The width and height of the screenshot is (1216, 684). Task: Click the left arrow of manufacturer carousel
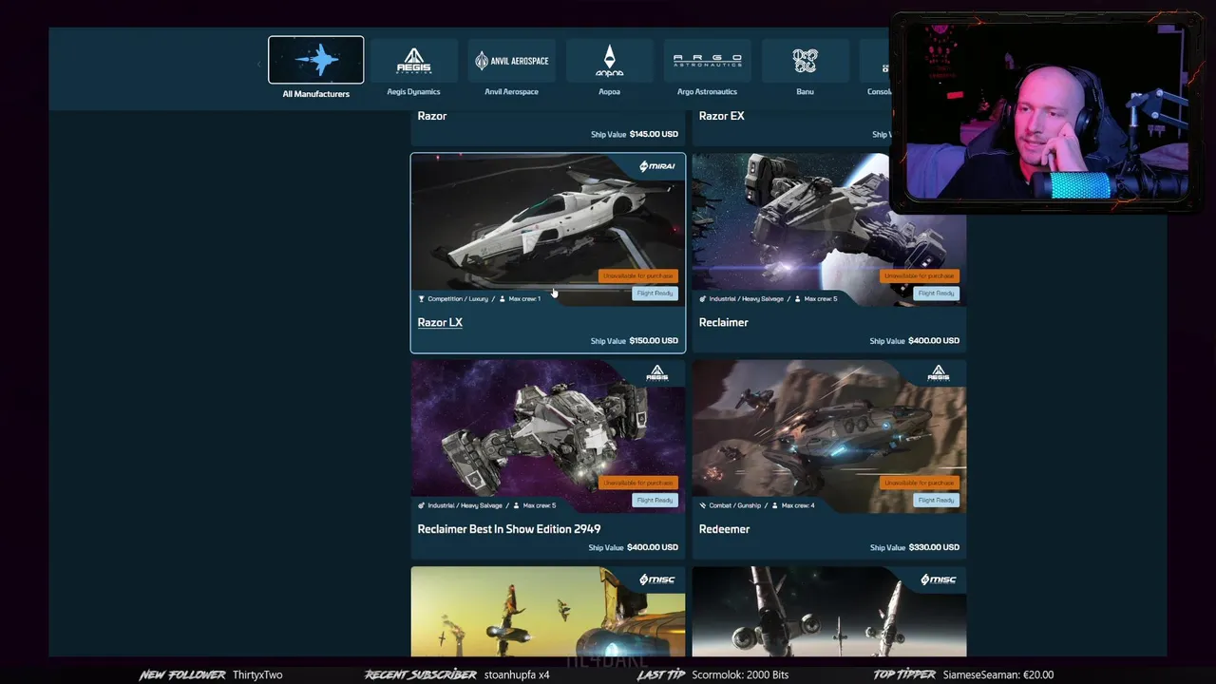(258, 65)
